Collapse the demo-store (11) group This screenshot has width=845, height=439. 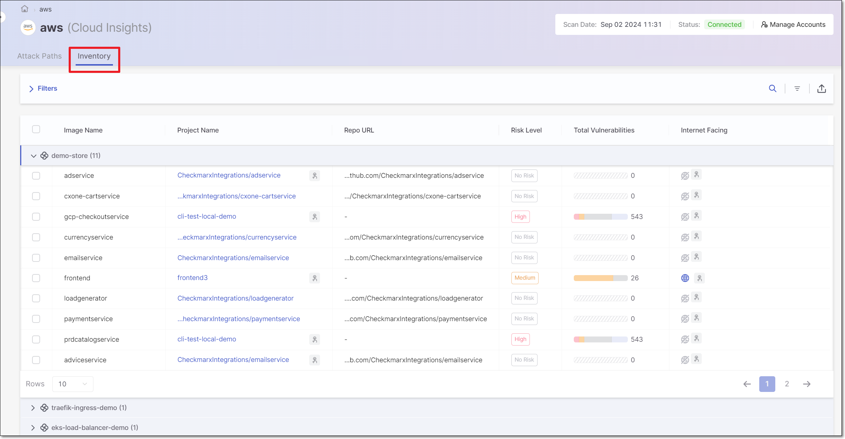click(33, 156)
